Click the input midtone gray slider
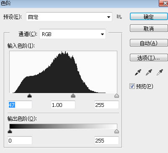 pos(73,96)
